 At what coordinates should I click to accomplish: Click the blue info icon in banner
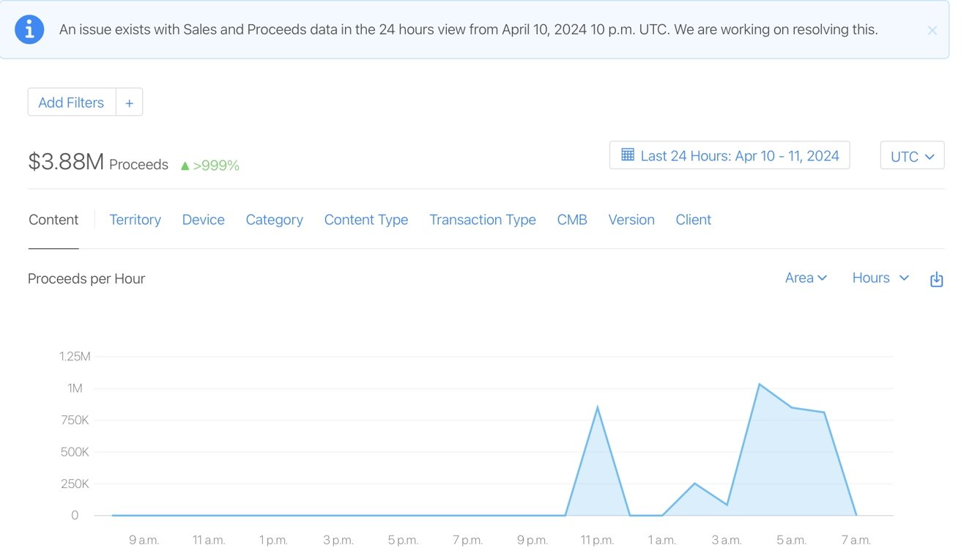(29, 30)
